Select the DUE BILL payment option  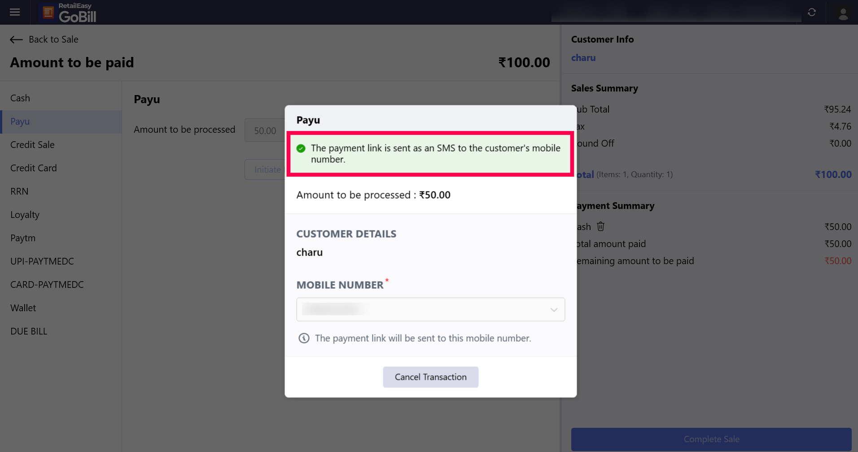click(29, 331)
